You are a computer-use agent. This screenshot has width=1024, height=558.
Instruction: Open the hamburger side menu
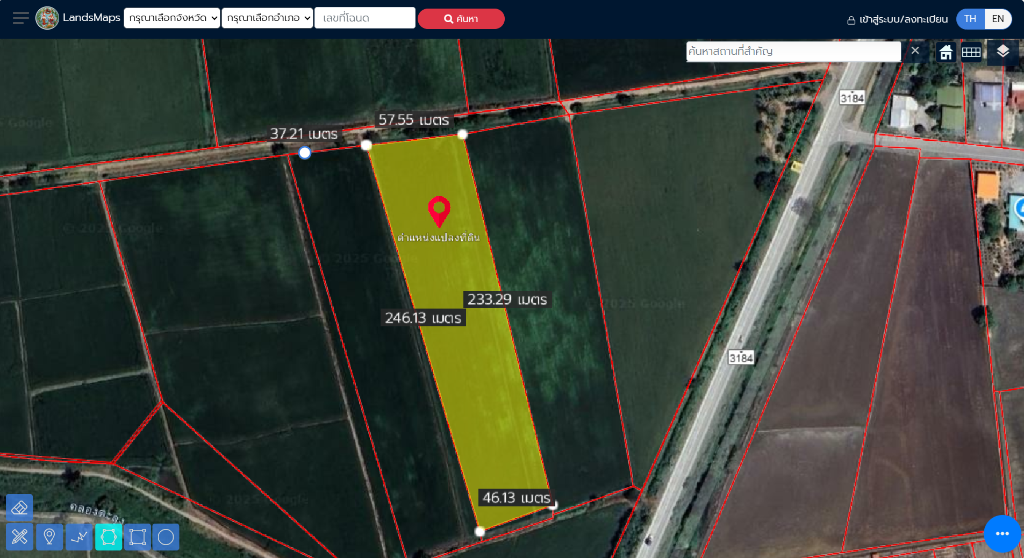tap(20, 18)
